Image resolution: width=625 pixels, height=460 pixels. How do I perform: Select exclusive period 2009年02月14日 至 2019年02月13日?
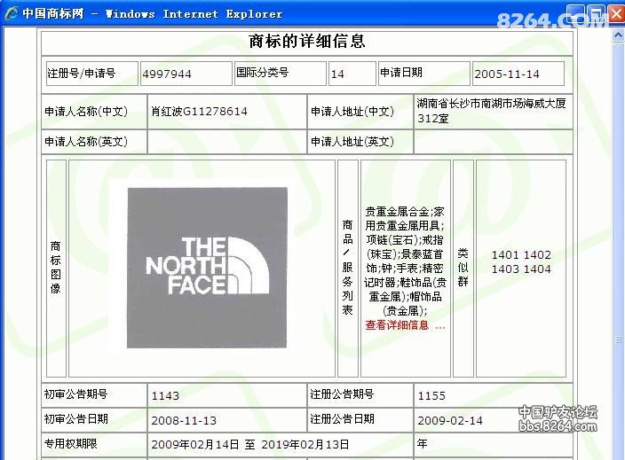click(x=250, y=444)
